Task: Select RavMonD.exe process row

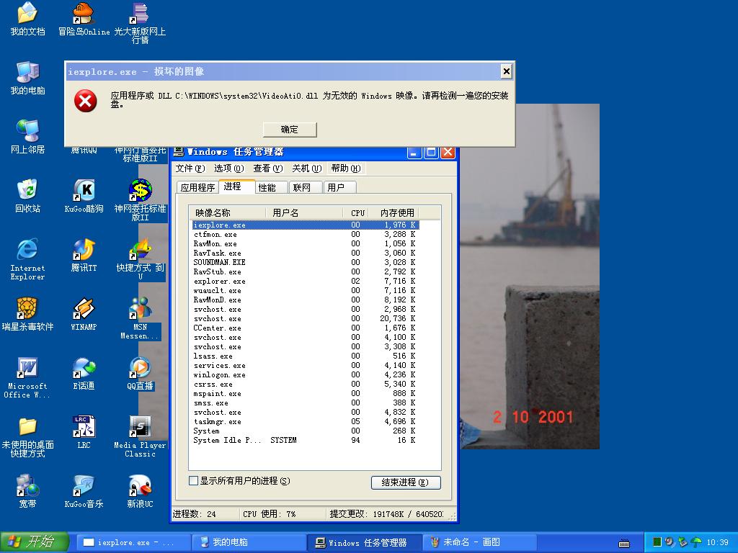Action: tap(305, 300)
